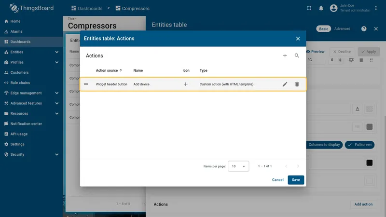This screenshot has width=386, height=217.
Task: Open API usage in the sidebar
Action: tap(31, 134)
